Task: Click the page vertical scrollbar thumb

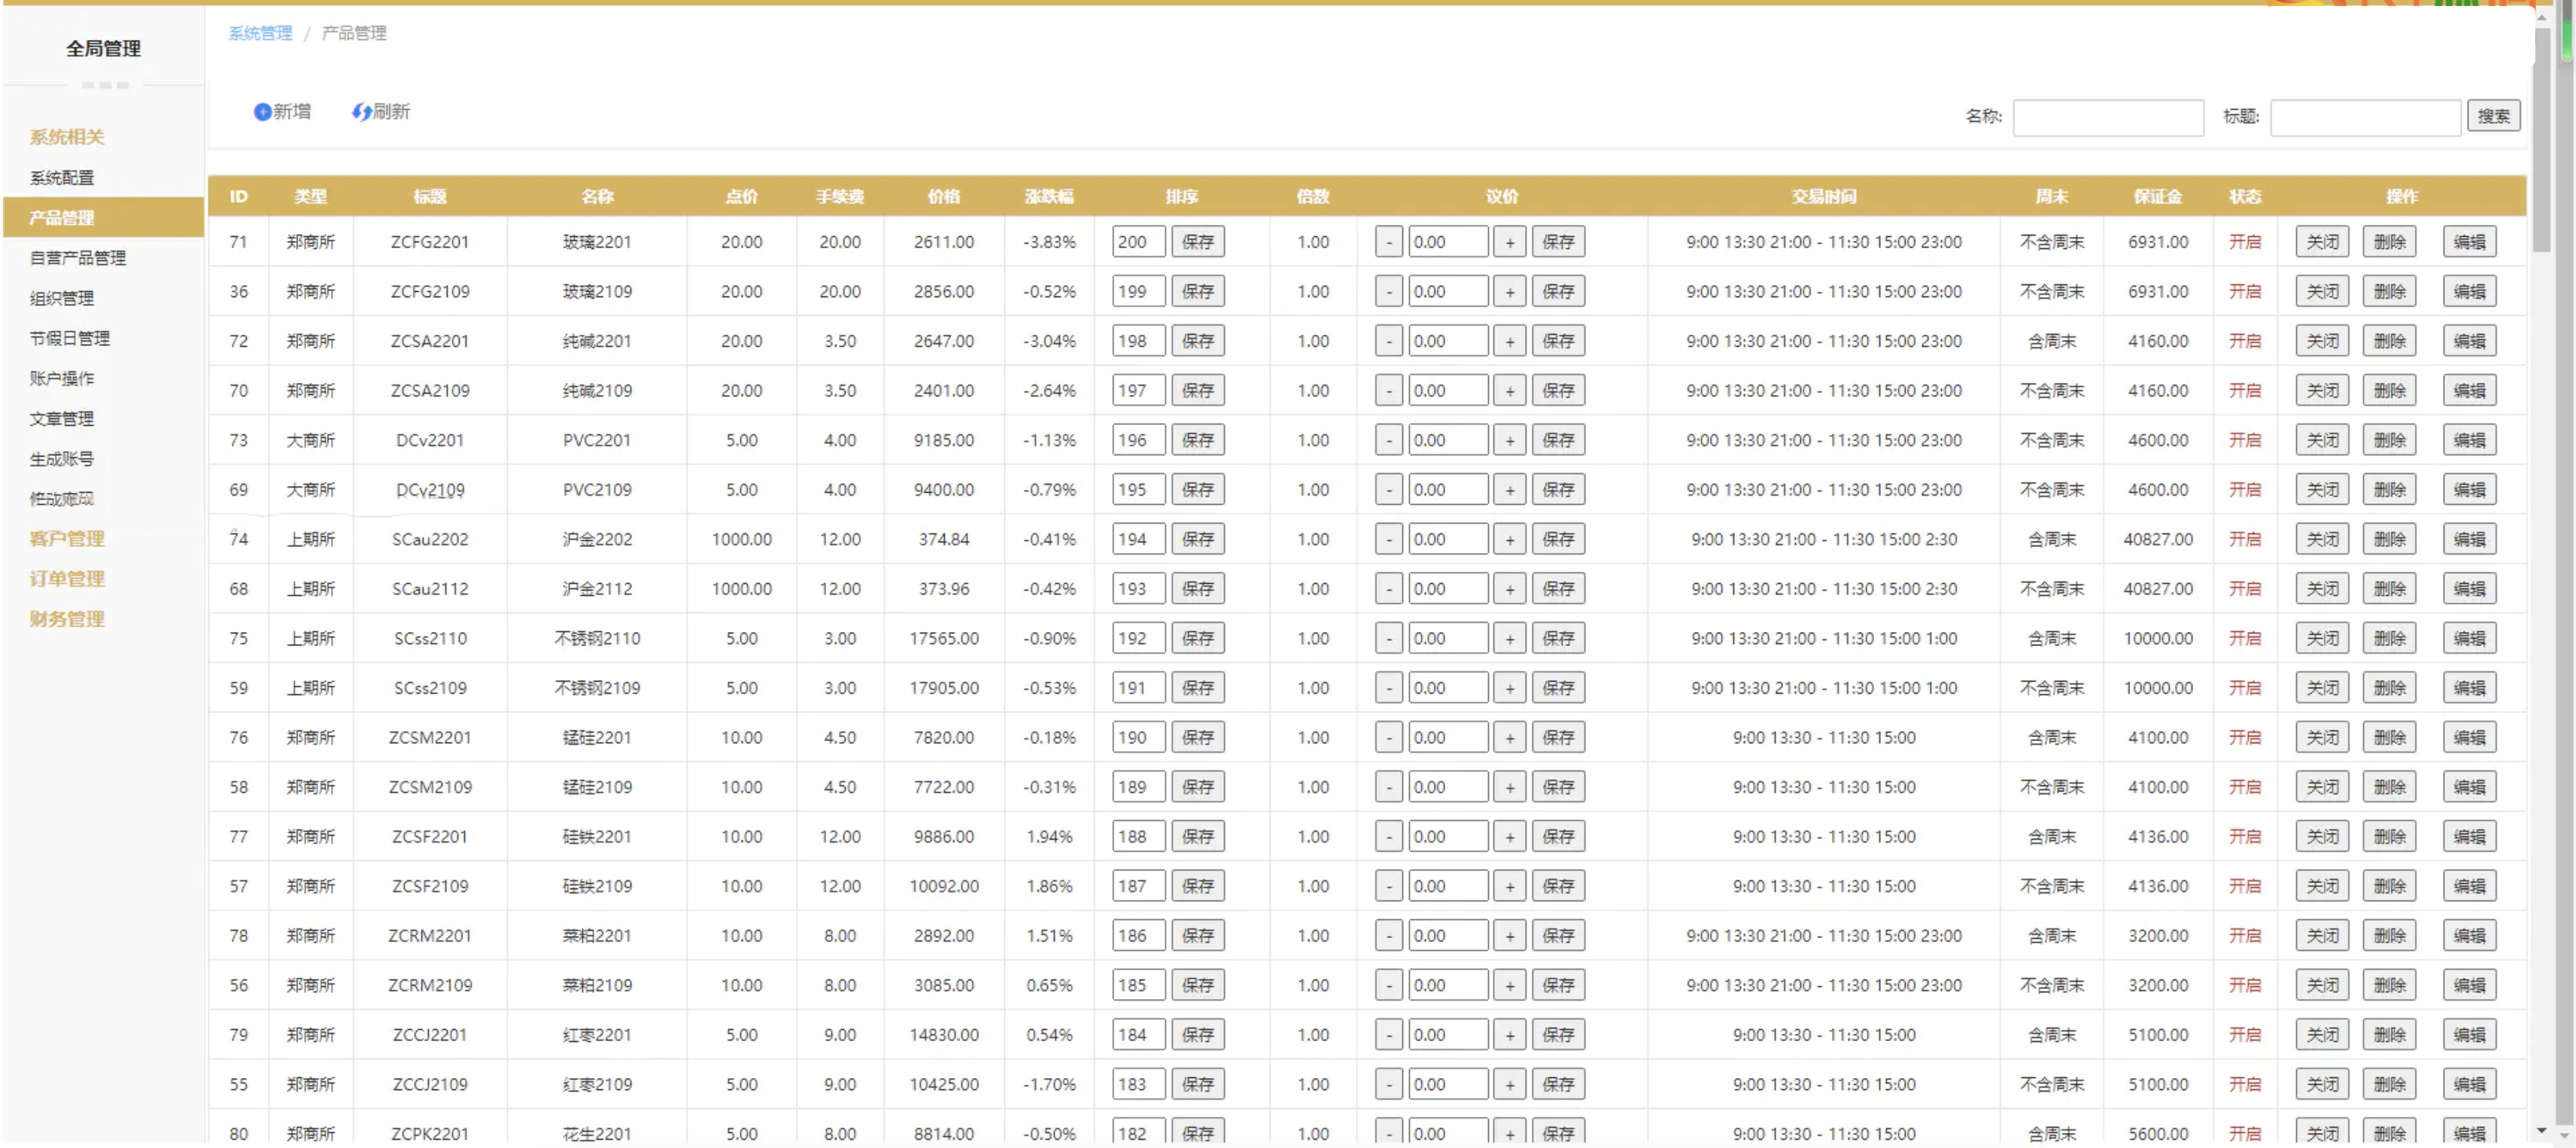Action: coord(2541,140)
